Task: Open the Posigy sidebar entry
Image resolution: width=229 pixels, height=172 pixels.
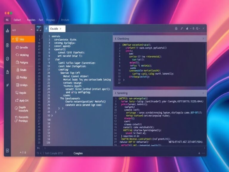Action: point(23,77)
